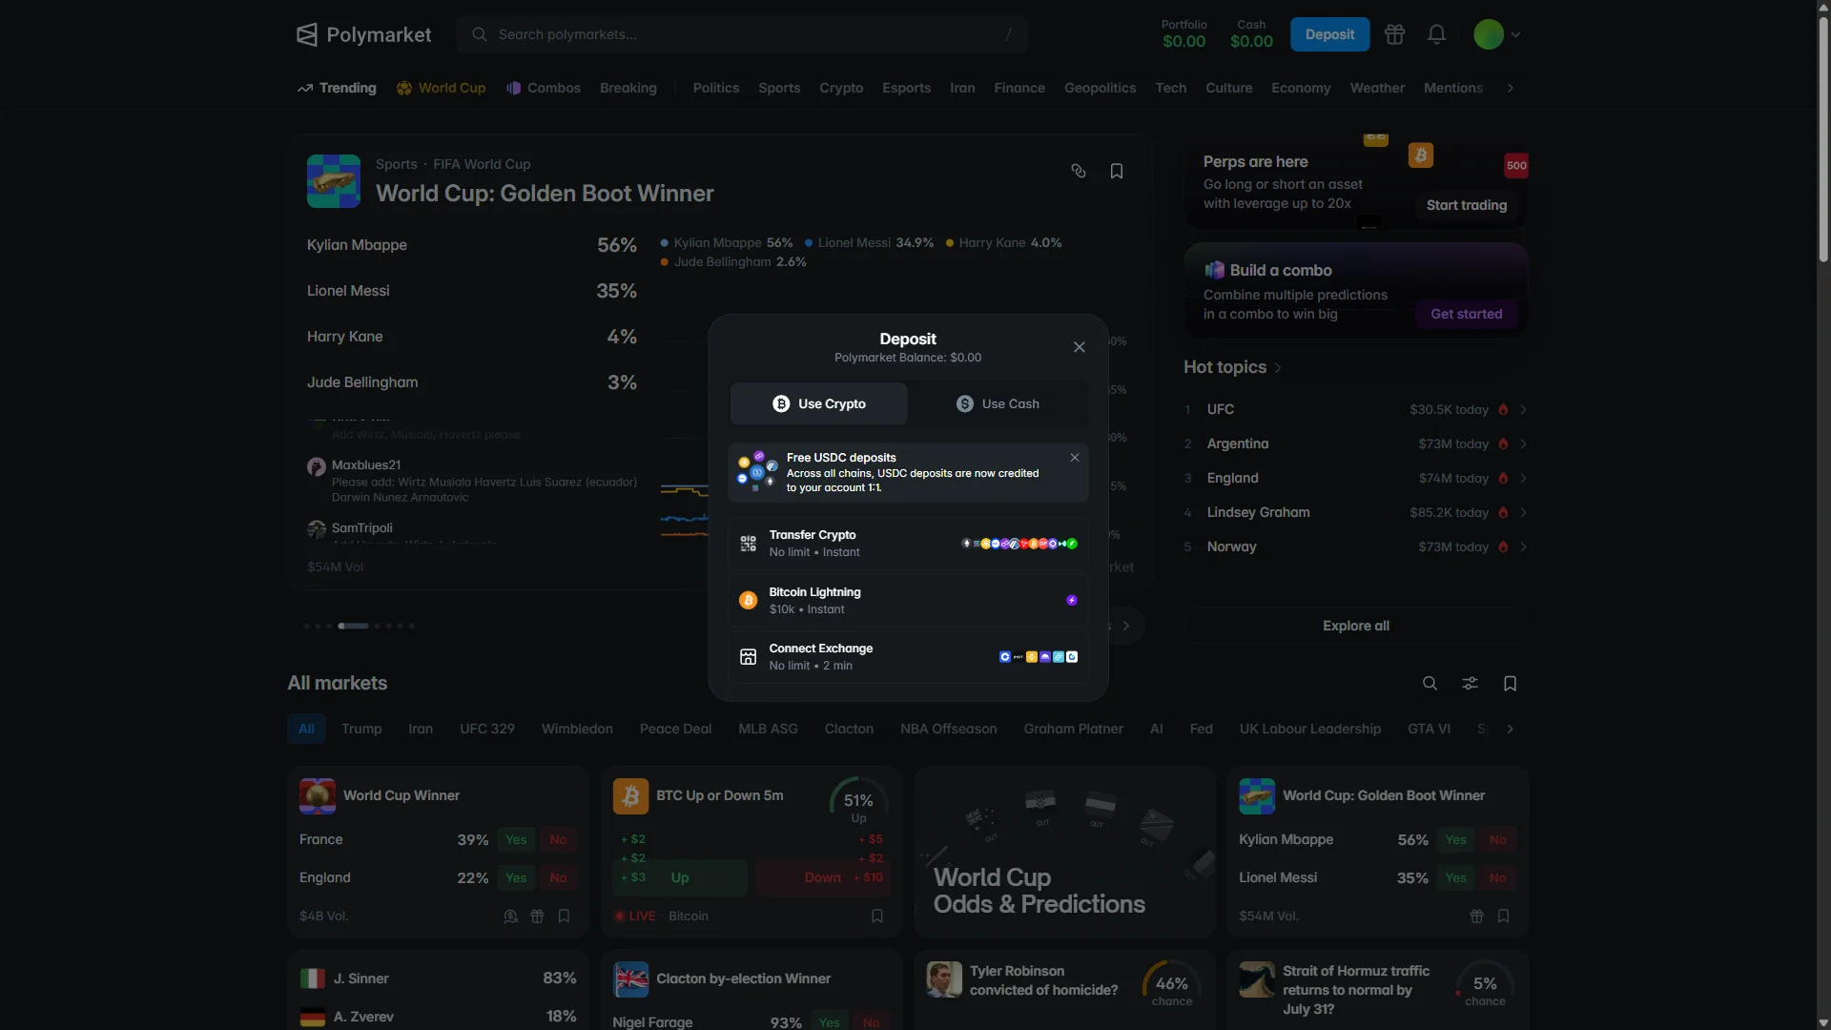Image resolution: width=1831 pixels, height=1030 pixels.
Task: Click Explore all hot topics
Action: [x=1355, y=626]
